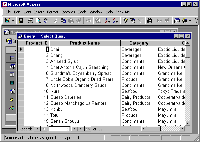
Task: Click the Product ID column header
Action: (36, 43)
